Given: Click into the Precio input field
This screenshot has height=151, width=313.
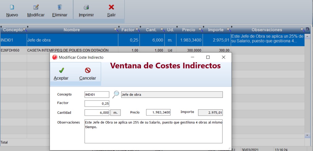Looking at the screenshot, I should 158,112.
